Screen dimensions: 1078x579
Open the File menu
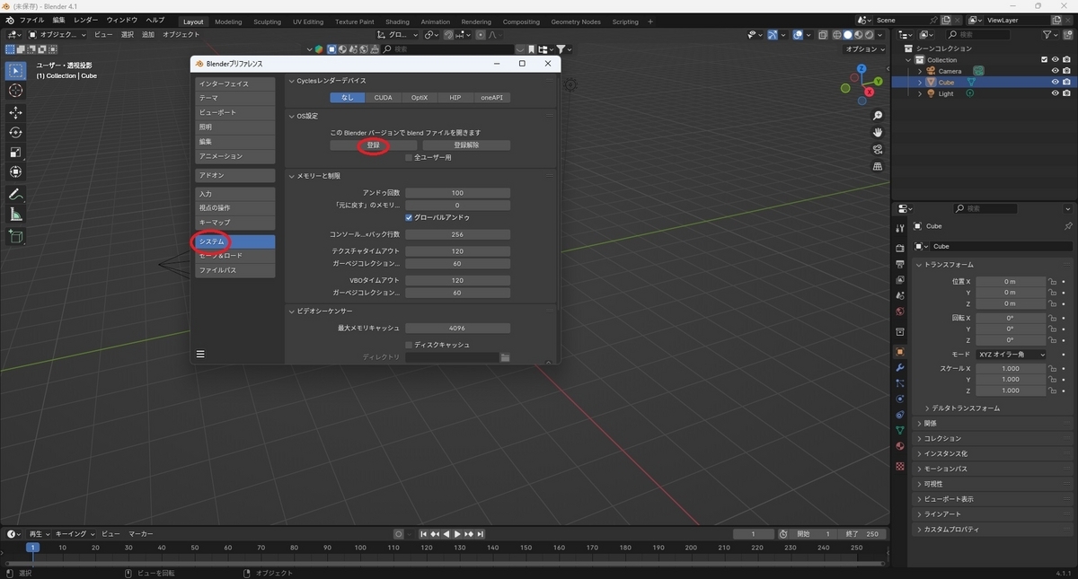(31, 20)
